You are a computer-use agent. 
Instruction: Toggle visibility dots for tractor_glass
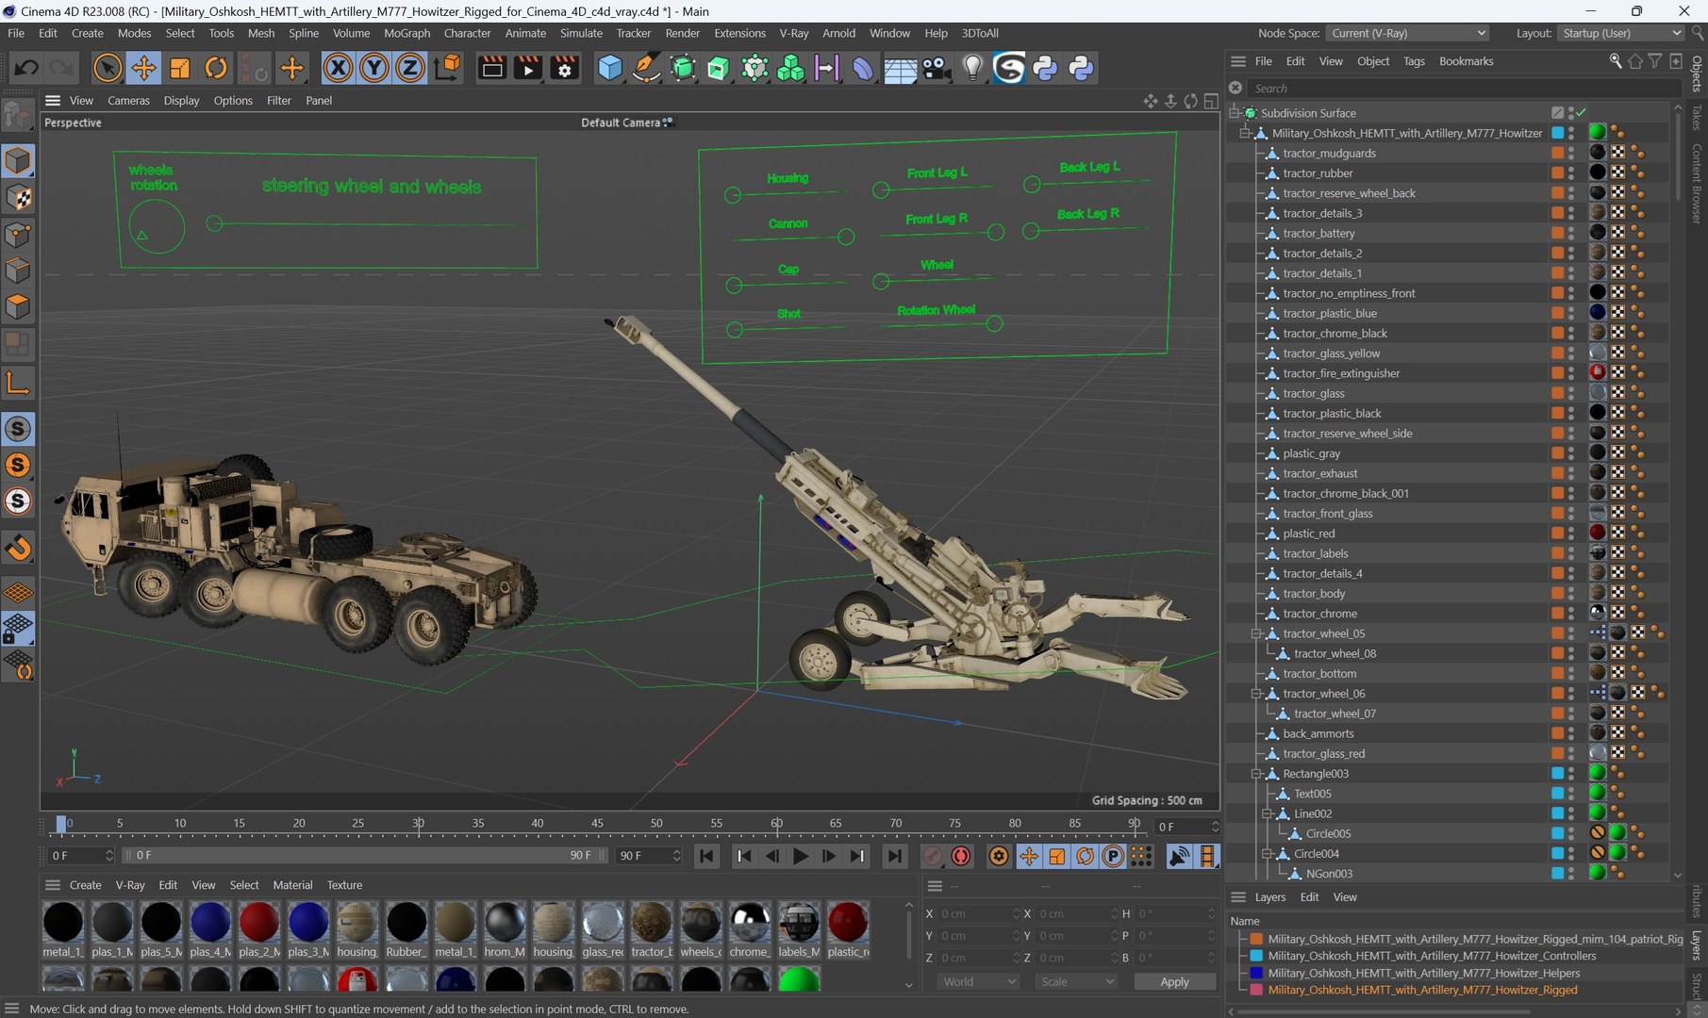(1571, 394)
